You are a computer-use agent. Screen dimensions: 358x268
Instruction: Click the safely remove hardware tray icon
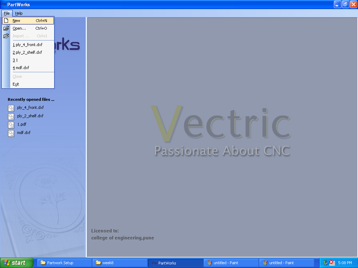325,263
